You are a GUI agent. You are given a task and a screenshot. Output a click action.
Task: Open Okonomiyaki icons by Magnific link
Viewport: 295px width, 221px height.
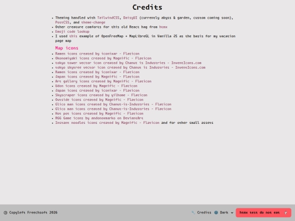coord(103,58)
